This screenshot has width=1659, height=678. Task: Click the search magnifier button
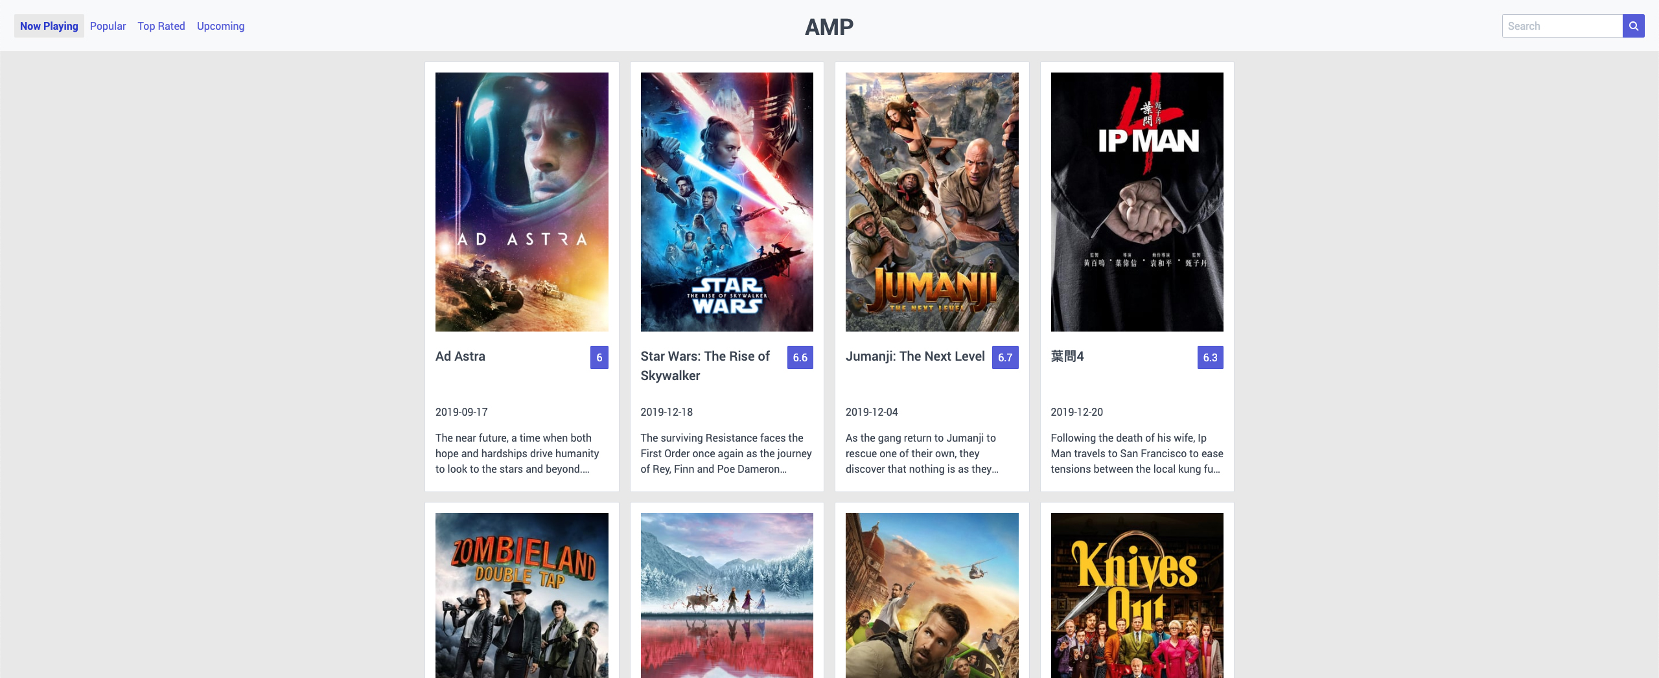tap(1633, 26)
